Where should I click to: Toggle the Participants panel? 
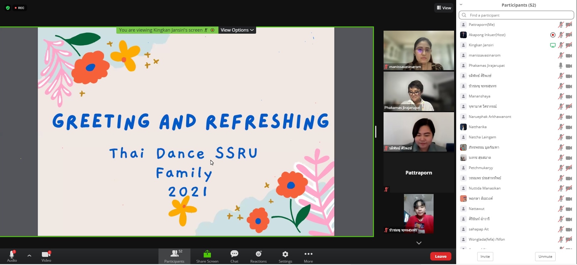point(174,256)
